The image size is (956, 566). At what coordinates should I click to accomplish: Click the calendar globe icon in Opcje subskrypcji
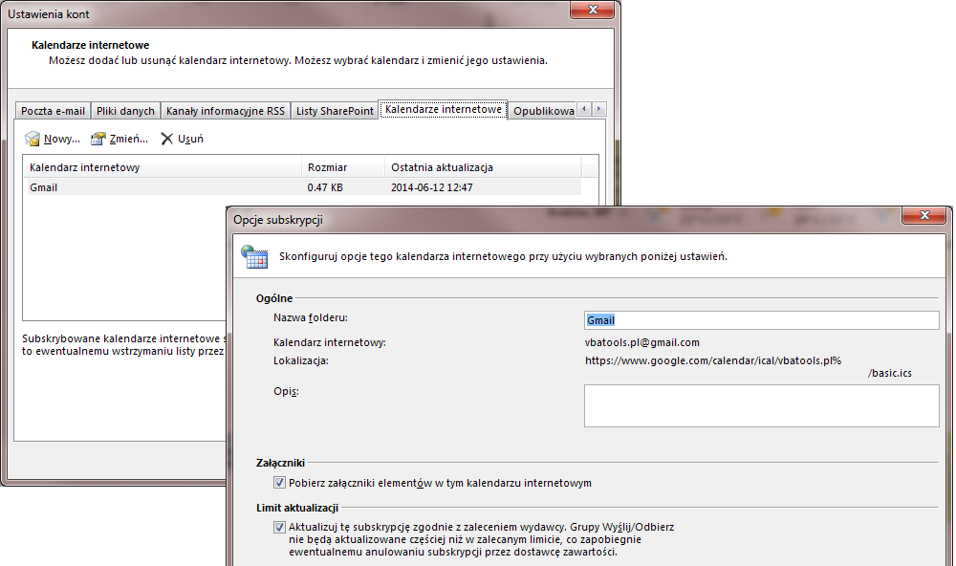click(254, 257)
